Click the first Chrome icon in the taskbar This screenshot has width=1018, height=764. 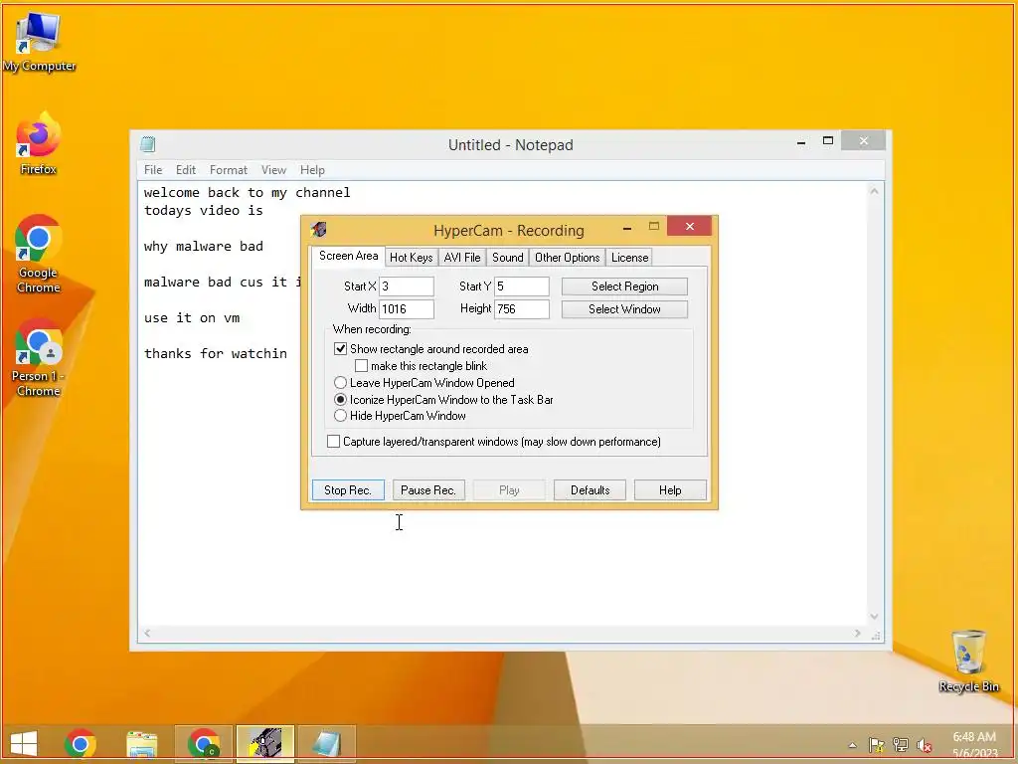click(81, 743)
